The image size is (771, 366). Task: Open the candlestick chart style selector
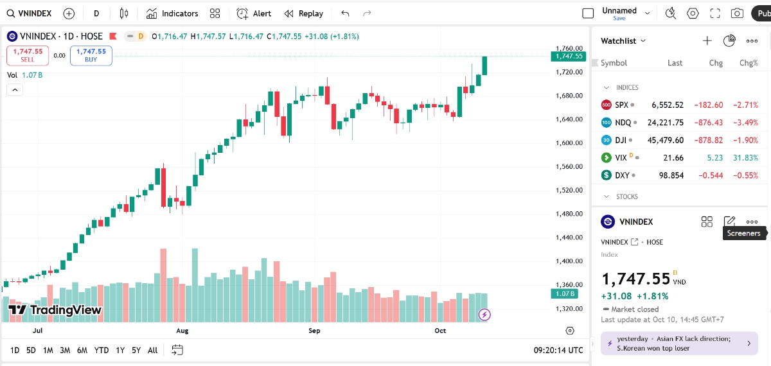point(124,13)
